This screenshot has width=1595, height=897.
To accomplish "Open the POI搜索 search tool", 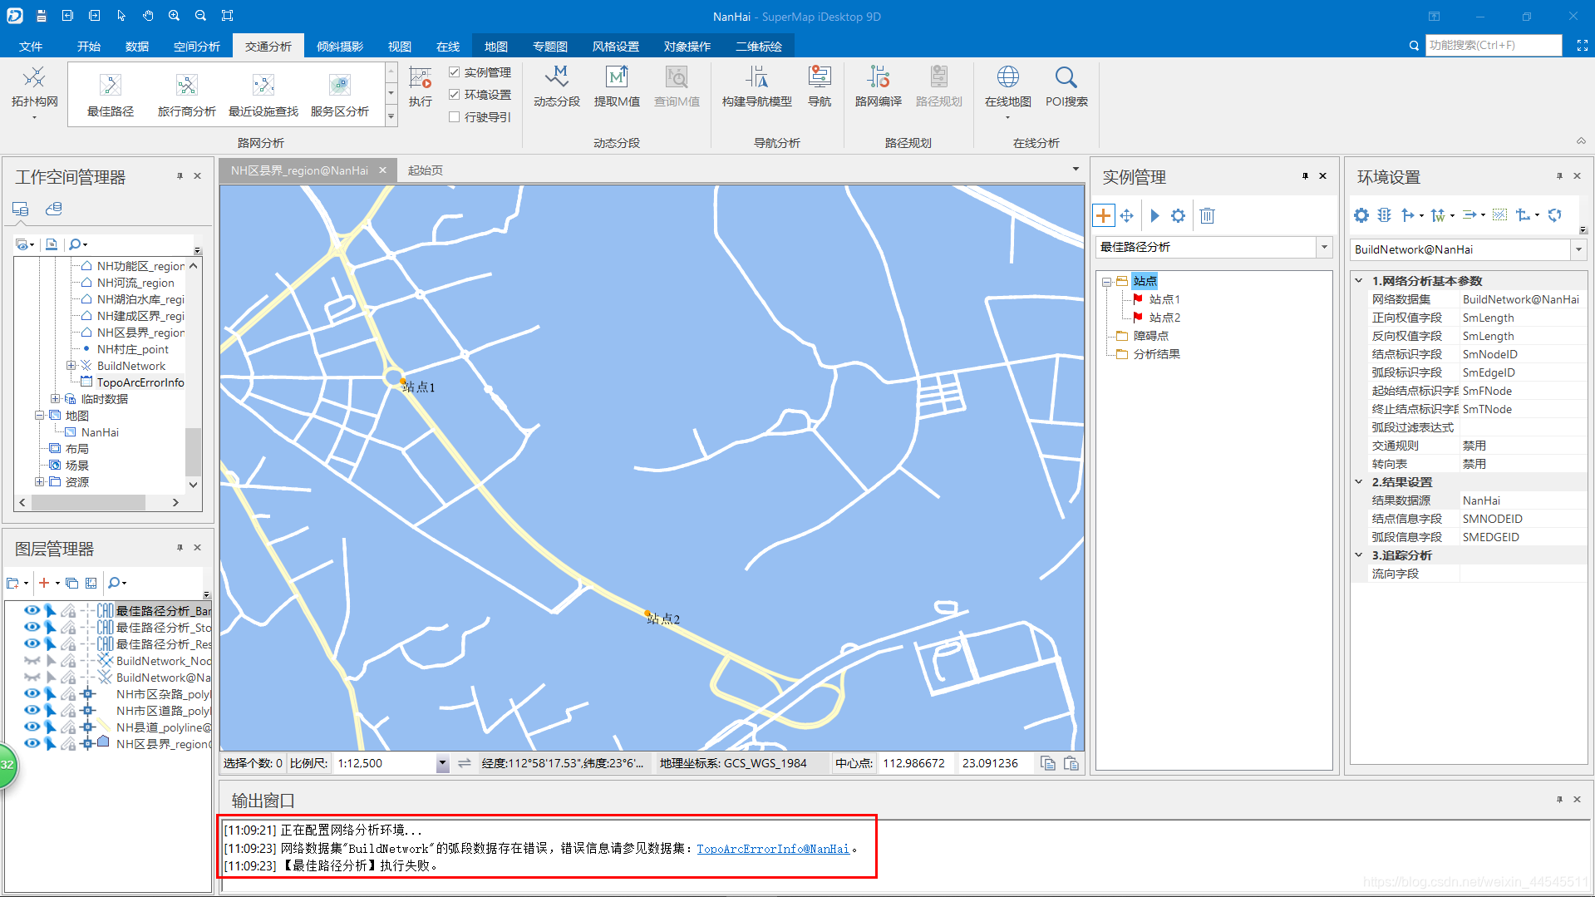I will click(1066, 86).
